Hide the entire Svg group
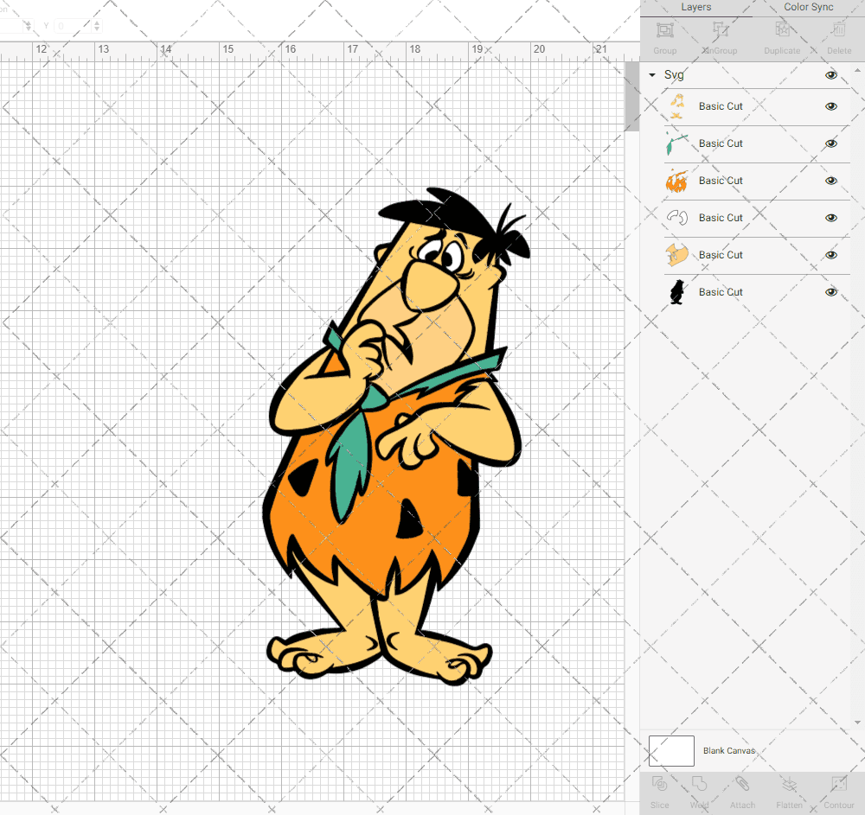 click(x=830, y=75)
